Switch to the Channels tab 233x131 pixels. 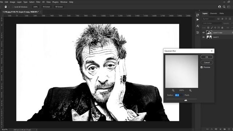pos(213,13)
